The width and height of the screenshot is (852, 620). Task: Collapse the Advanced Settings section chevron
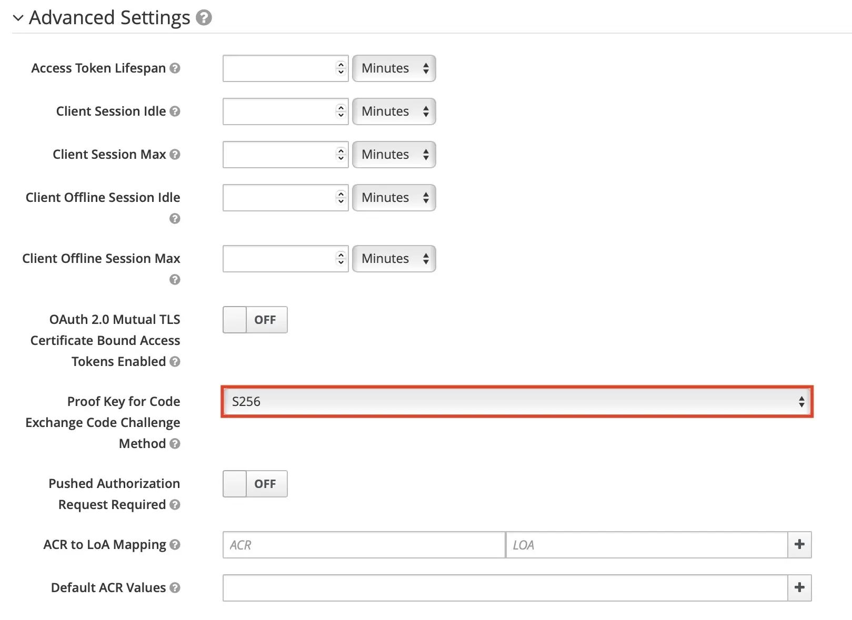click(18, 18)
